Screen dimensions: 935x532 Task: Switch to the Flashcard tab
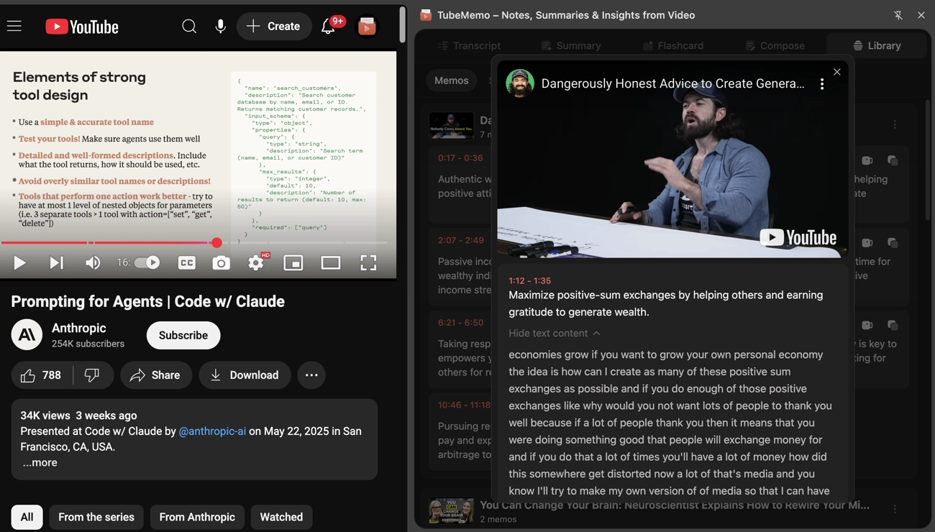point(673,46)
